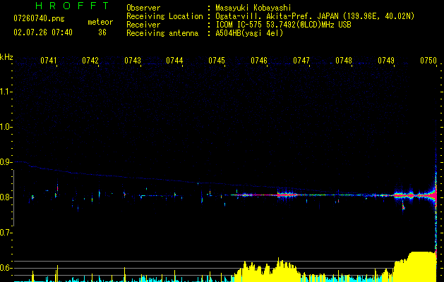Click the HROFFT title text

click(72, 6)
